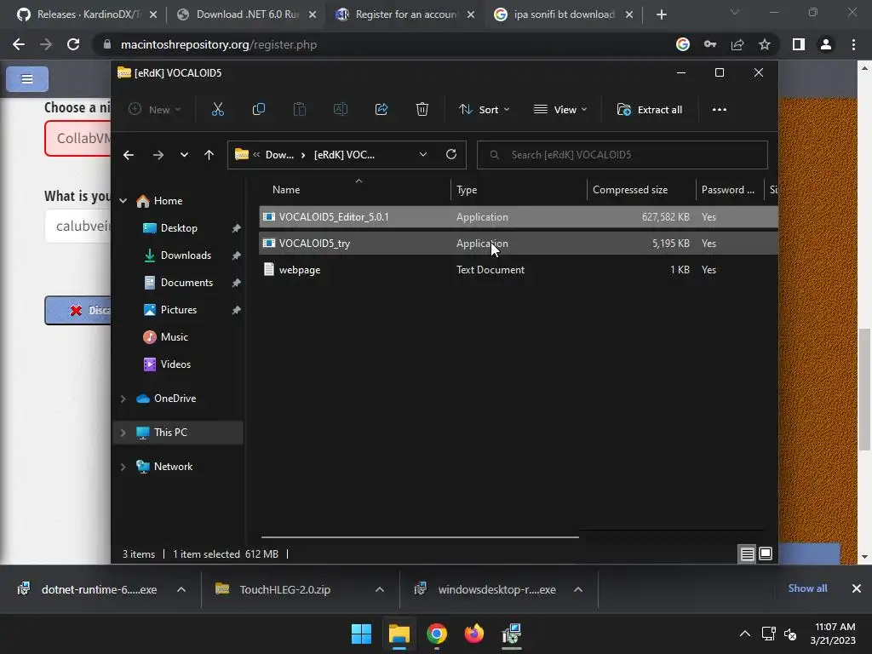Click Search [eRdK] VOCALOID5 field
Viewport: 872px width, 654px height.
point(622,155)
